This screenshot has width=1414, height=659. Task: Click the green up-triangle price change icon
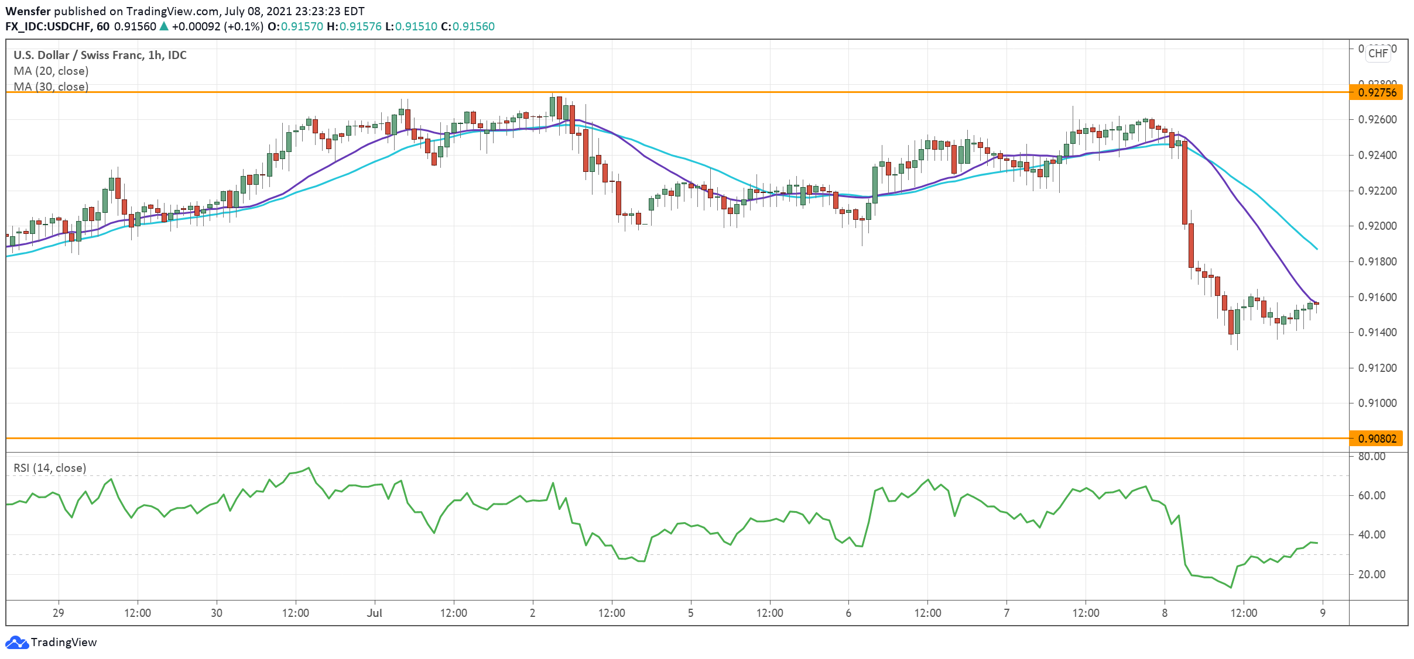pyautogui.click(x=164, y=26)
